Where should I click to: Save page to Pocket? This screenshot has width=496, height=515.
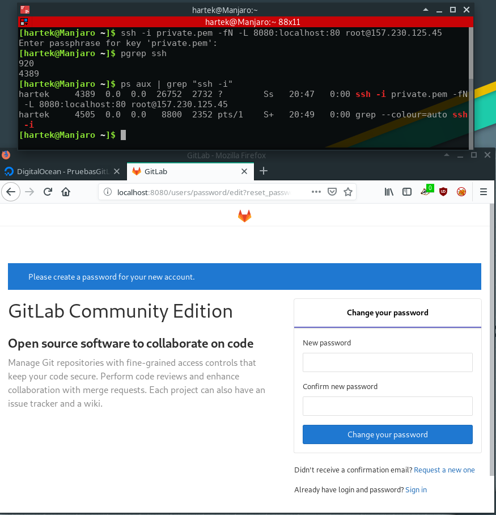[x=333, y=192]
